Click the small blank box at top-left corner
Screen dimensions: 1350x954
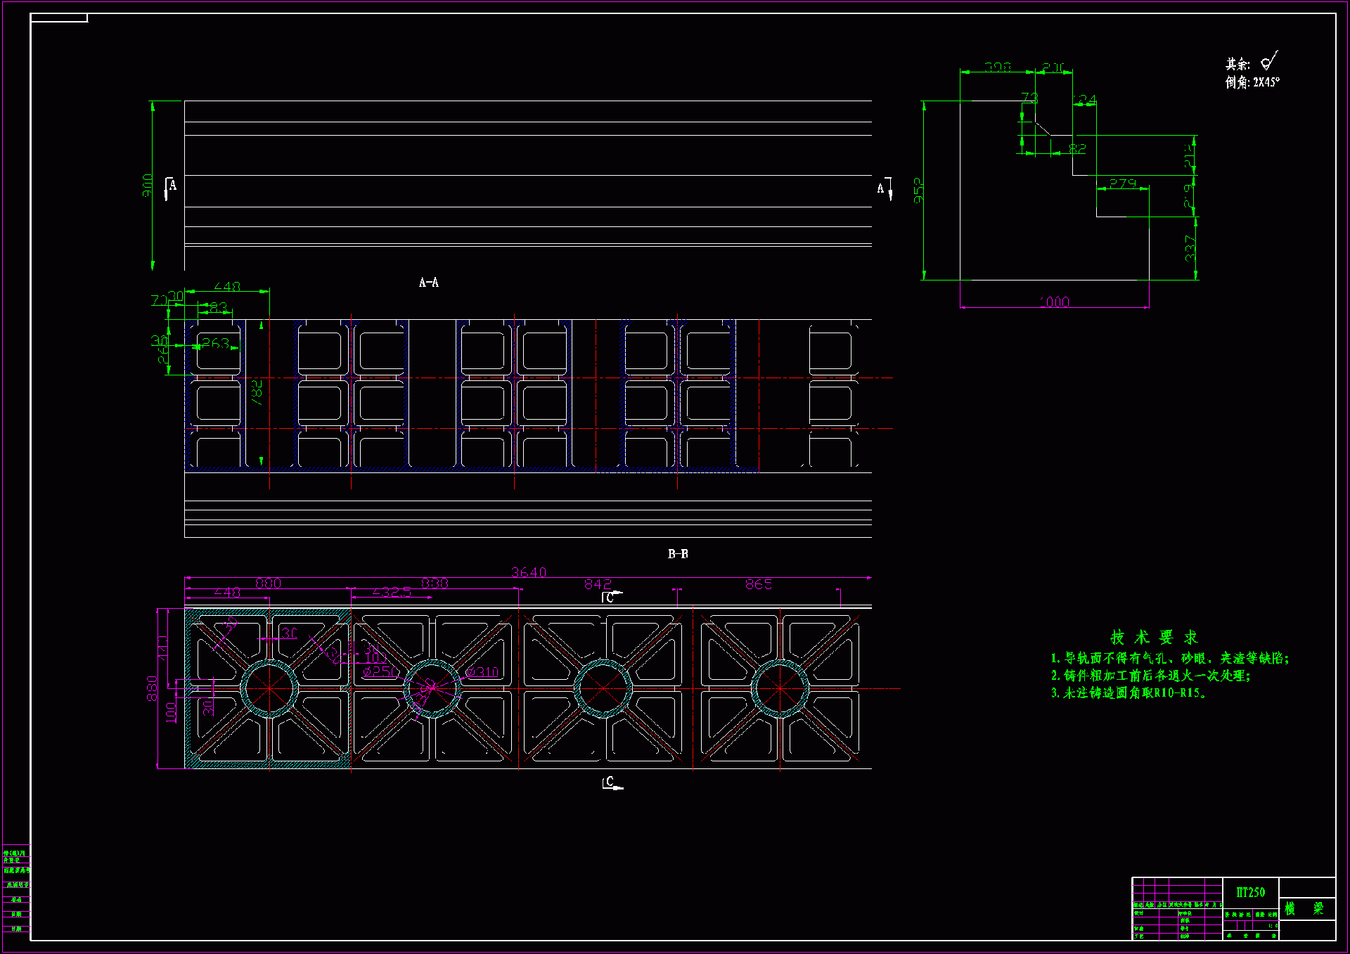pos(59,18)
